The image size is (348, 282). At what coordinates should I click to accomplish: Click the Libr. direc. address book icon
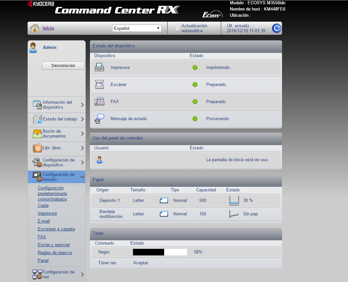pos(37,148)
